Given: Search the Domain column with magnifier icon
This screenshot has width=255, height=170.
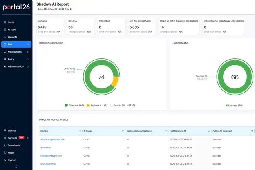Looking at the screenshot, I should pos(80,131).
